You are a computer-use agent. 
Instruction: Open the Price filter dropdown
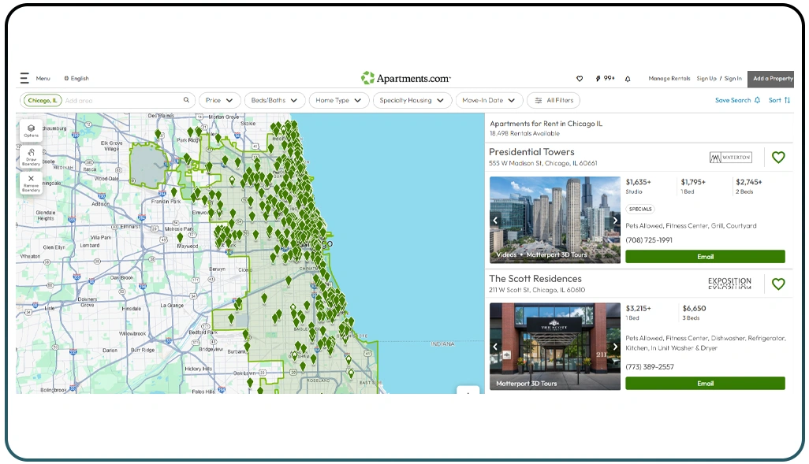click(220, 100)
